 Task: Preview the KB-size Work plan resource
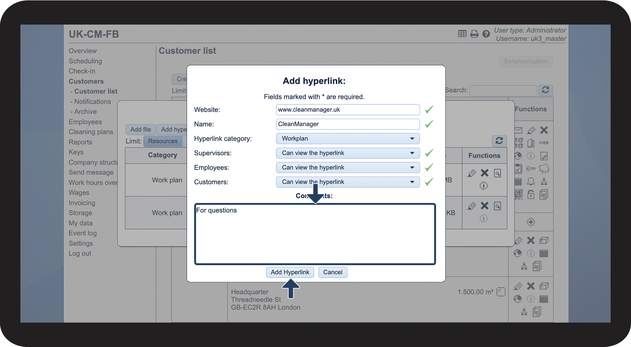click(497, 206)
